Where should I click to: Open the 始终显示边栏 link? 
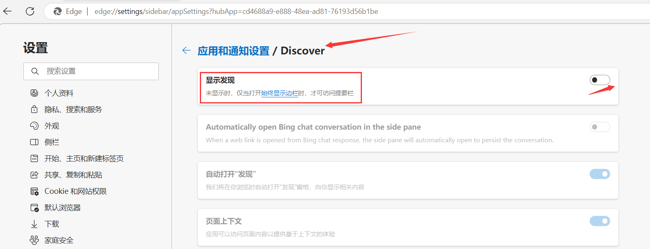click(x=279, y=93)
